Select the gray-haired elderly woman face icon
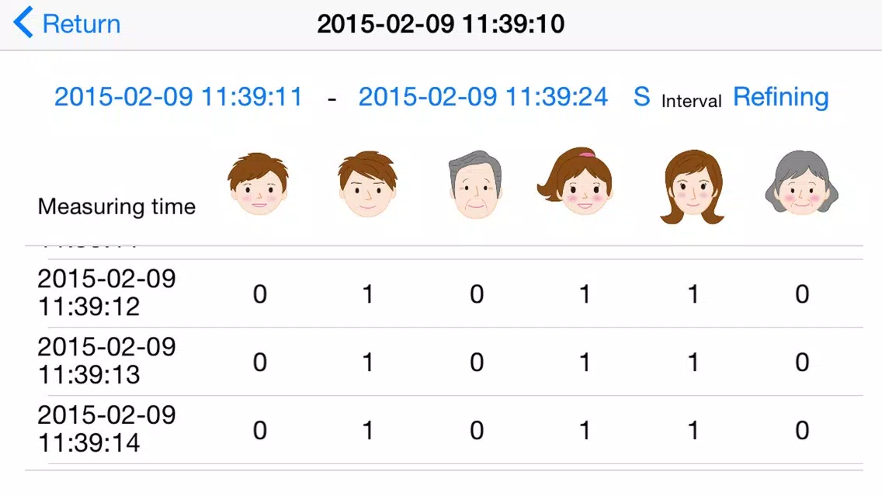The height and width of the screenshot is (496, 882). pyautogui.click(x=801, y=182)
